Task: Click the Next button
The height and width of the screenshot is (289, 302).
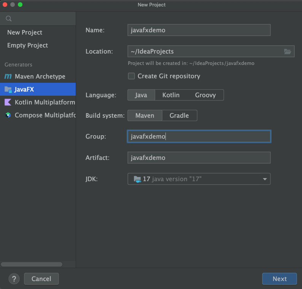Action: (280, 279)
